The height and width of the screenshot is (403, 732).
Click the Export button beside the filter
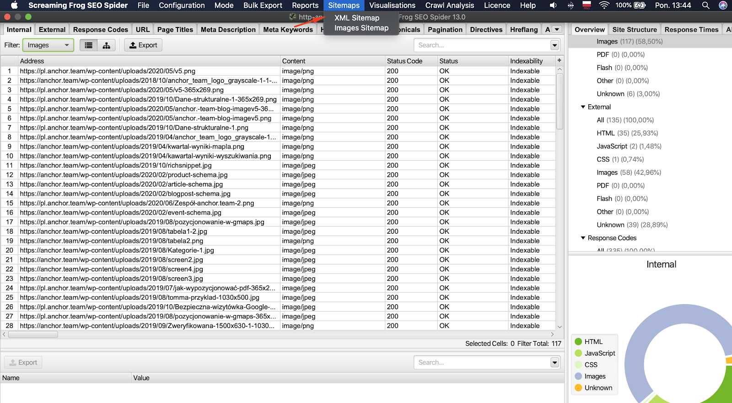144,45
